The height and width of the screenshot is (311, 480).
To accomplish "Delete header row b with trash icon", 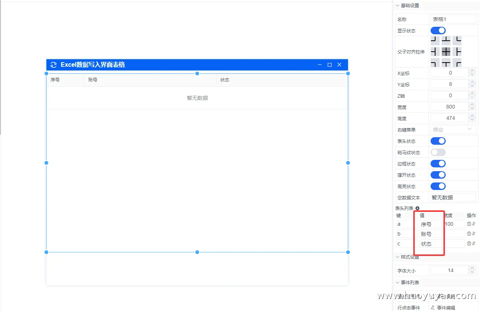I will pos(469,234).
